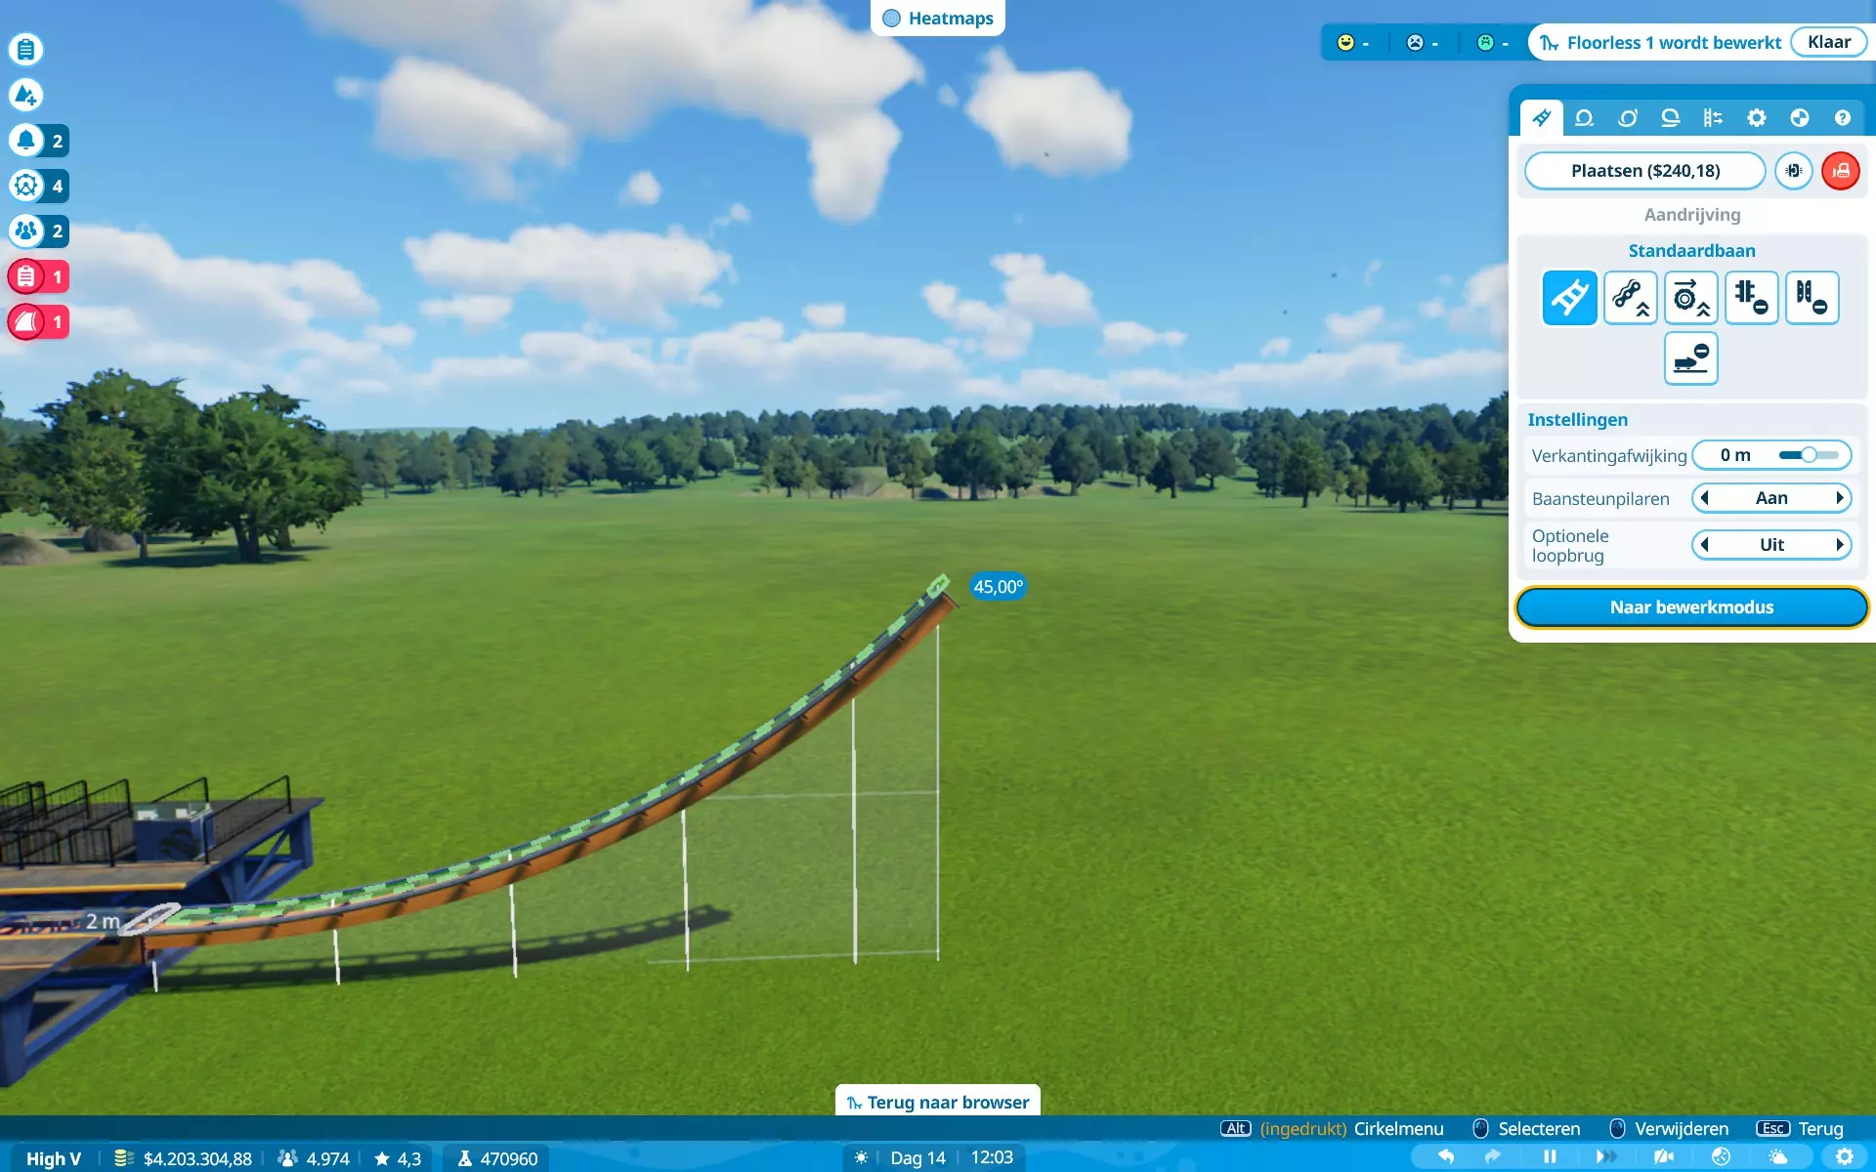This screenshot has width=1876, height=1172.
Task: Click the Klaar button
Action: pyautogui.click(x=1828, y=42)
